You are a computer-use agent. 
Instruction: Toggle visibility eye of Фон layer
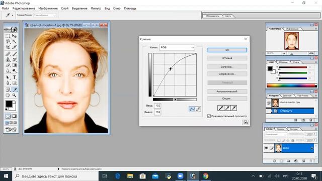(266, 148)
